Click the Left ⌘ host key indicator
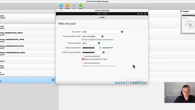Image resolution: width=195 pixels, height=110 pixels. click(144, 83)
